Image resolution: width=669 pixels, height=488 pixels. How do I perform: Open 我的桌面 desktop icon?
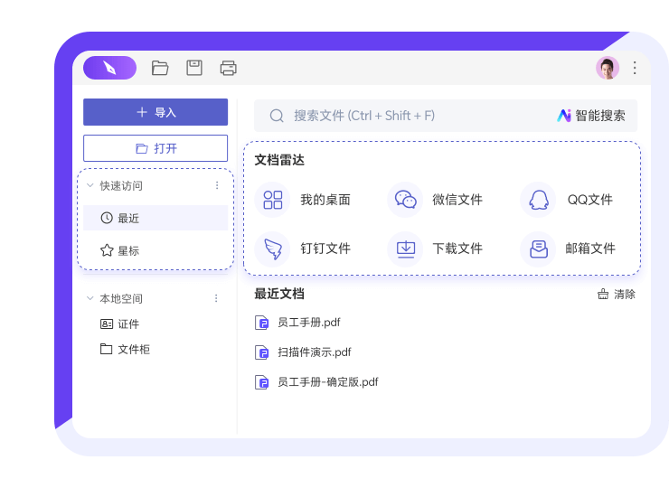point(272,200)
